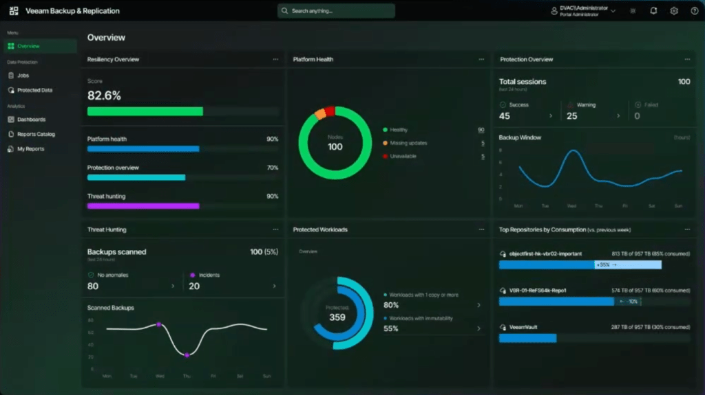Viewport: 705px width, 395px height.
Task: Expand the Success sessions chevron
Action: 550,116
